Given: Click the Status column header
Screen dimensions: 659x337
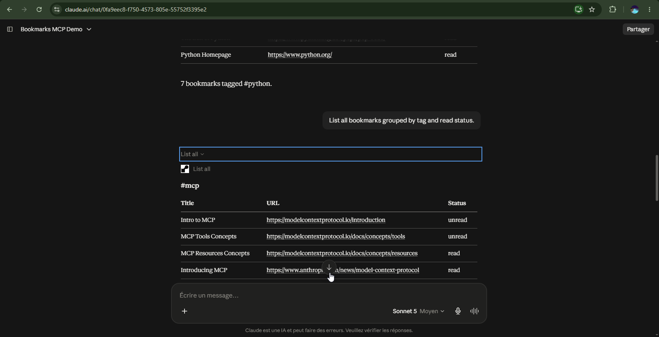Looking at the screenshot, I should click(x=457, y=203).
